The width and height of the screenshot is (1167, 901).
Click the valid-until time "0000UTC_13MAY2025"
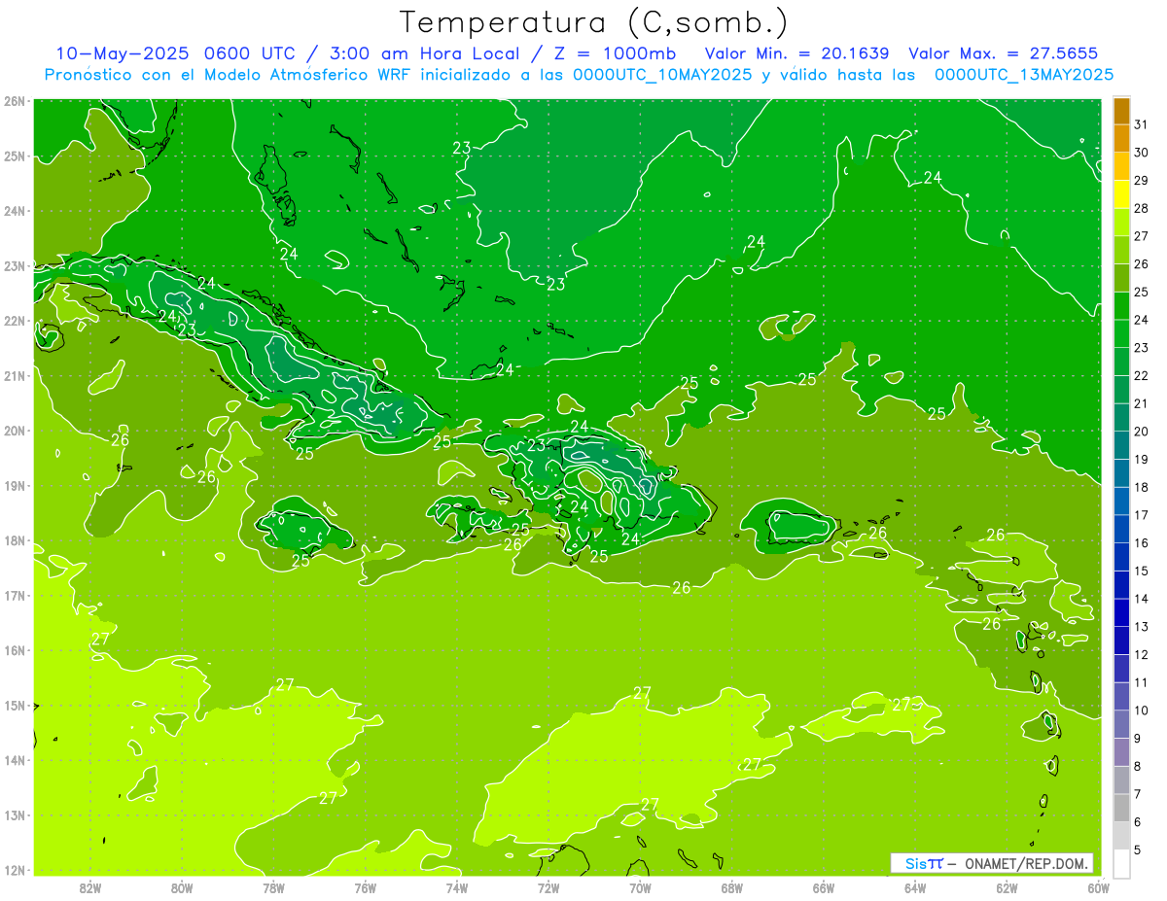(x=1024, y=75)
